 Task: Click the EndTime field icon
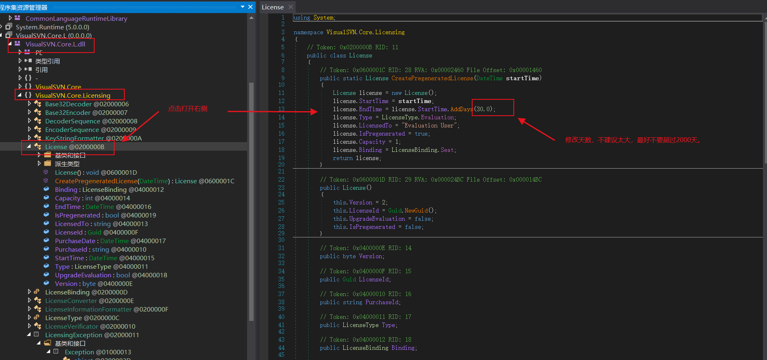coord(46,206)
